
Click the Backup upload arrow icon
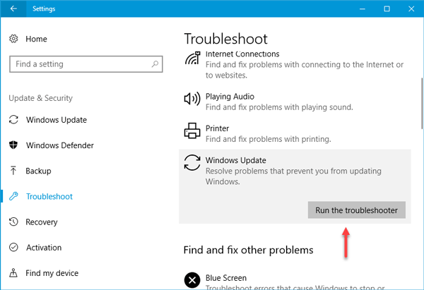tap(14, 171)
